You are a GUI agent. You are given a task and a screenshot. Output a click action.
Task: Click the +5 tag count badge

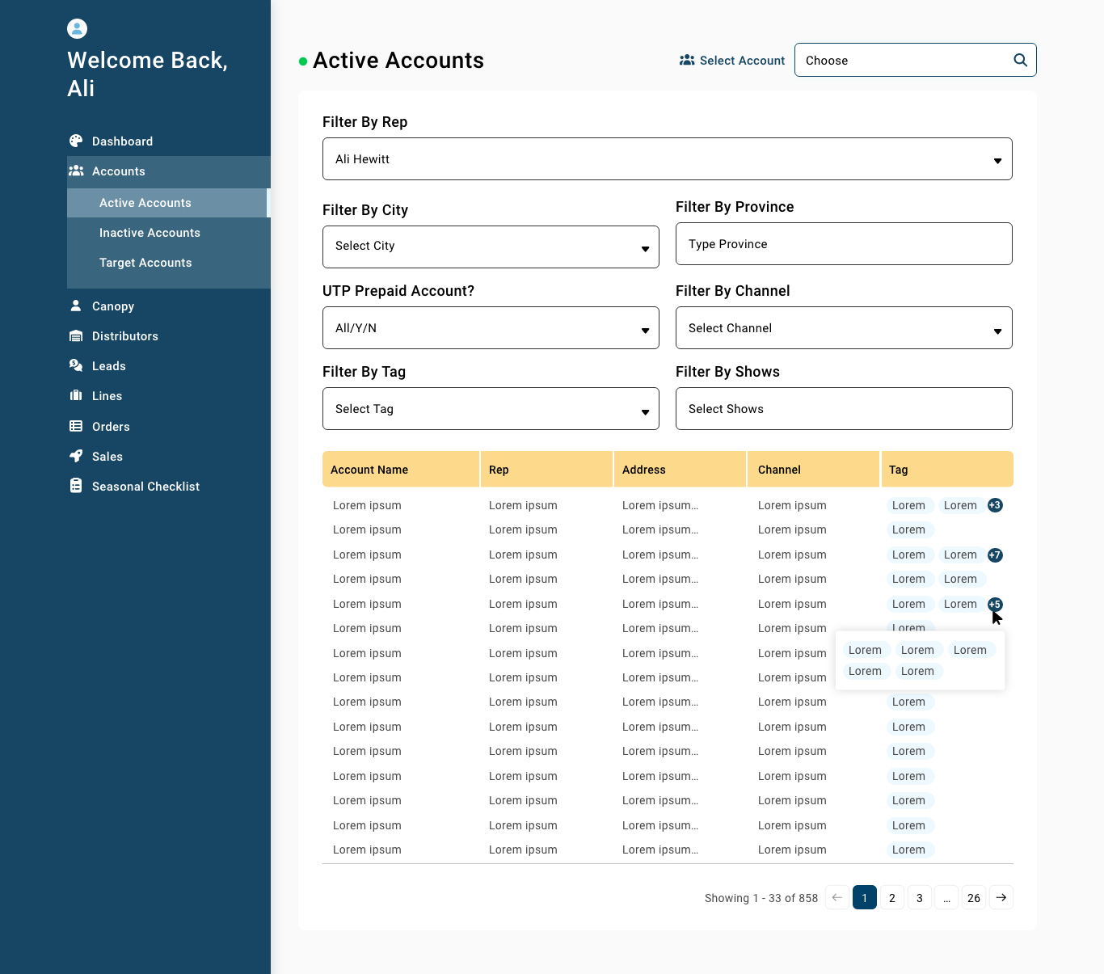pos(995,604)
